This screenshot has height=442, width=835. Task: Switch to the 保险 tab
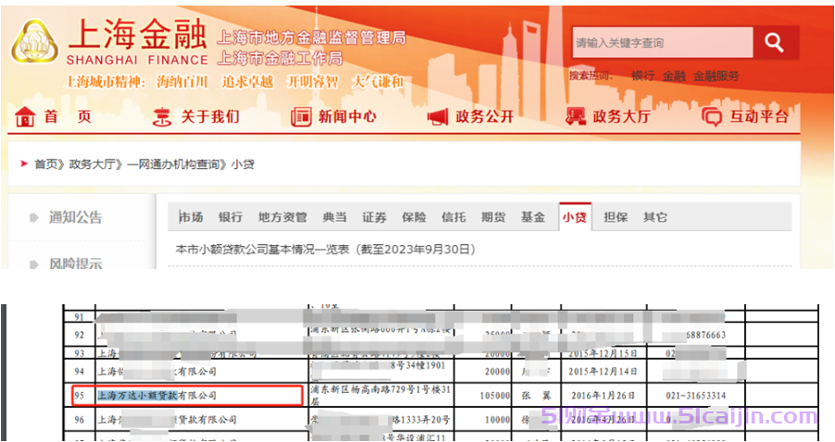click(x=414, y=217)
